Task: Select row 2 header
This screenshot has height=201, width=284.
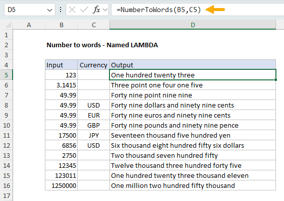Action: click(x=7, y=45)
